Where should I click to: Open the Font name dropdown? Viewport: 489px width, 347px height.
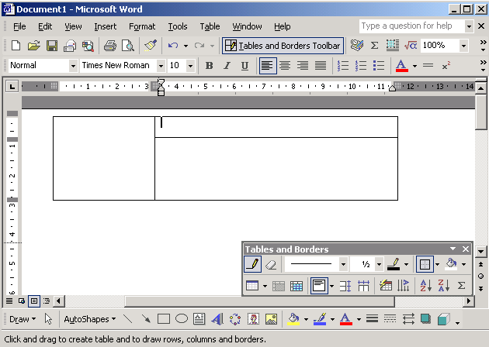161,66
